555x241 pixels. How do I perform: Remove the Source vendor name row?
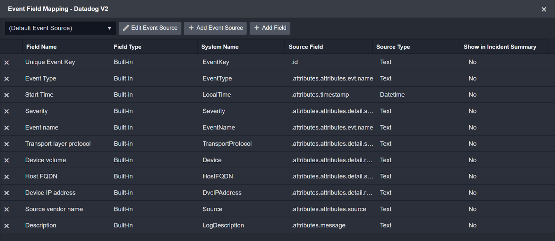pos(7,209)
